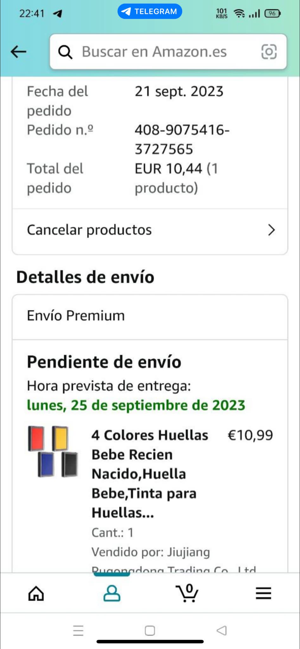Go to Amazon home tab
The width and height of the screenshot is (300, 649).
tap(36, 593)
